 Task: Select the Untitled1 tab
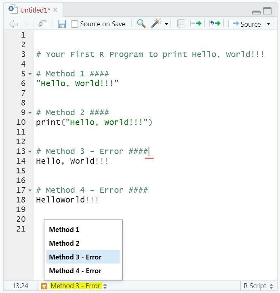coord(35,10)
